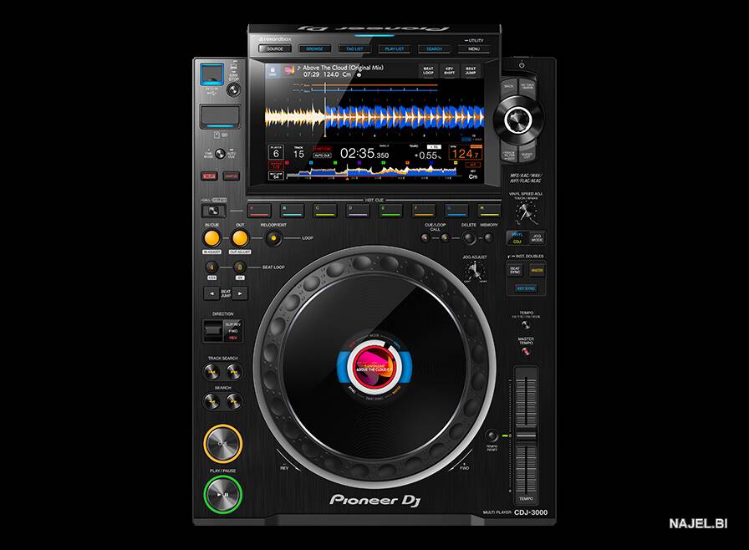Skip to next track with TRACK SEARCH
This screenshot has width=749, height=550.
234,371
